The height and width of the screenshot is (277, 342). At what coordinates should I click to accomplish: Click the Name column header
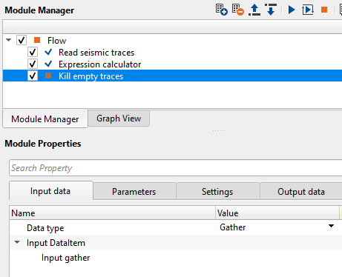[113, 213]
